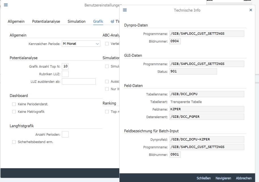
Task: Open the Potentialanalyse tab
Action: pos(46,22)
